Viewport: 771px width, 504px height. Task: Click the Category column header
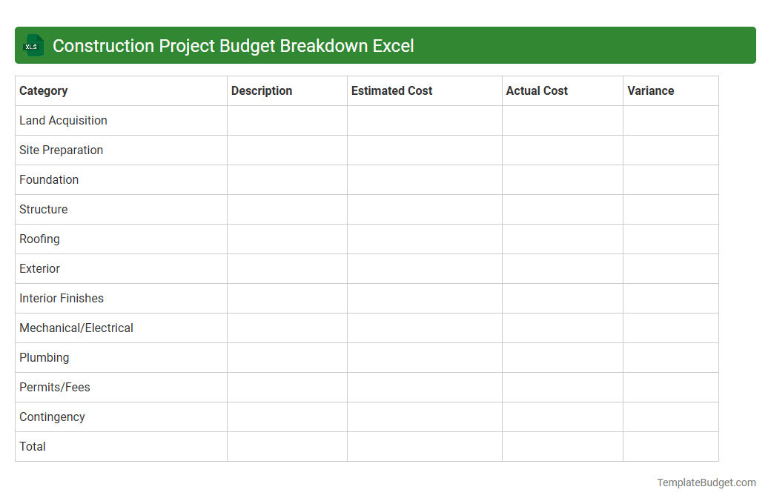pyautogui.click(x=43, y=90)
